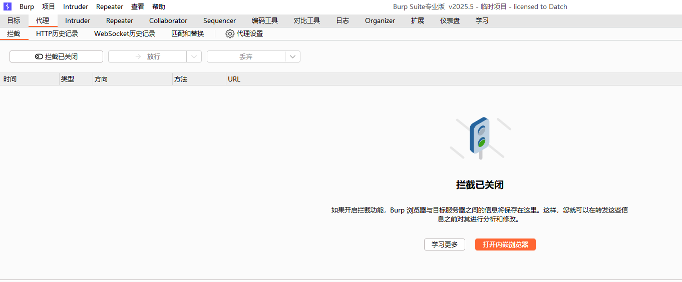Open the 日志 tab
The width and height of the screenshot is (682, 282).
(343, 20)
